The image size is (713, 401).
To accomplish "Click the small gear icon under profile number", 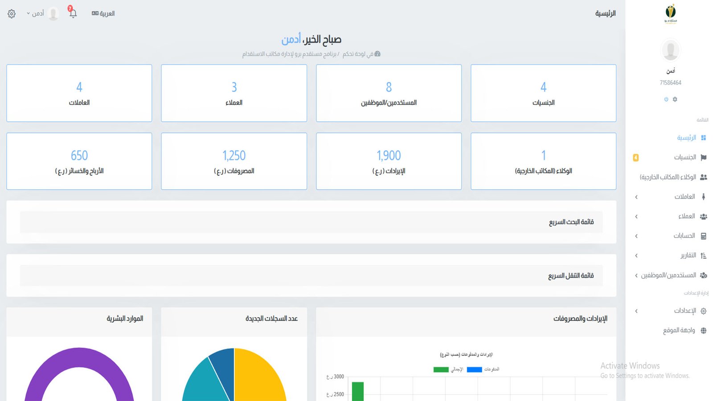I will pyautogui.click(x=675, y=99).
